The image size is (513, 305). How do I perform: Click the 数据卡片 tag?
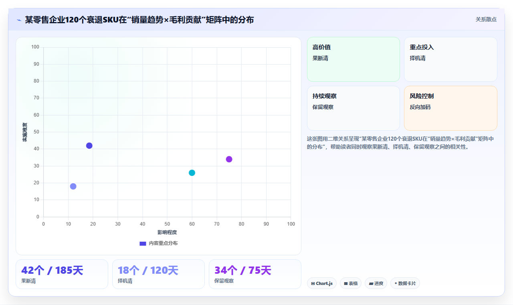pyautogui.click(x=405, y=283)
